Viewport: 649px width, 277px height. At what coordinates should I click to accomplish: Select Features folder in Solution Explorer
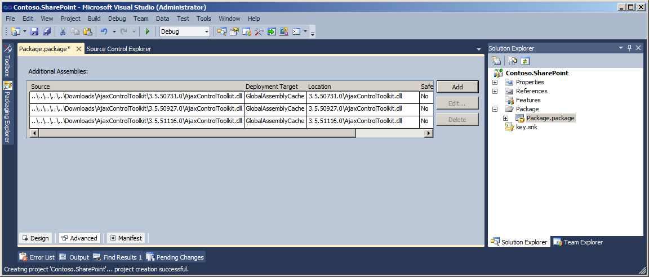click(528, 101)
